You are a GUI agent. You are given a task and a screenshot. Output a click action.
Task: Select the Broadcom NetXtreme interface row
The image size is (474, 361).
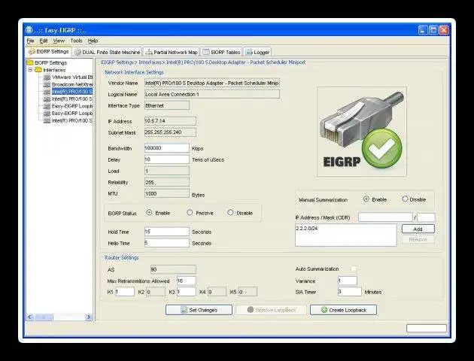(x=68, y=84)
